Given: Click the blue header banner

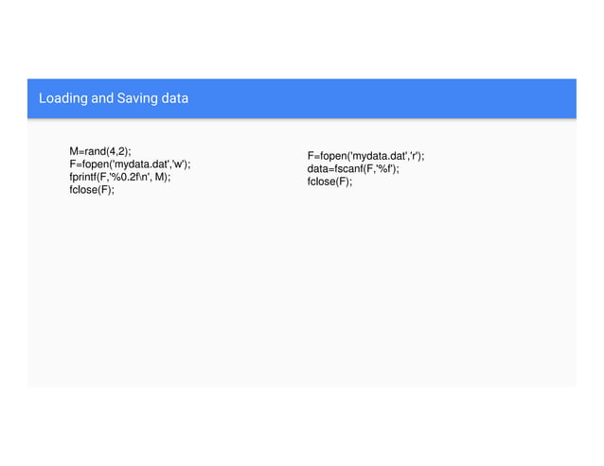Looking at the screenshot, I should coord(302,98).
